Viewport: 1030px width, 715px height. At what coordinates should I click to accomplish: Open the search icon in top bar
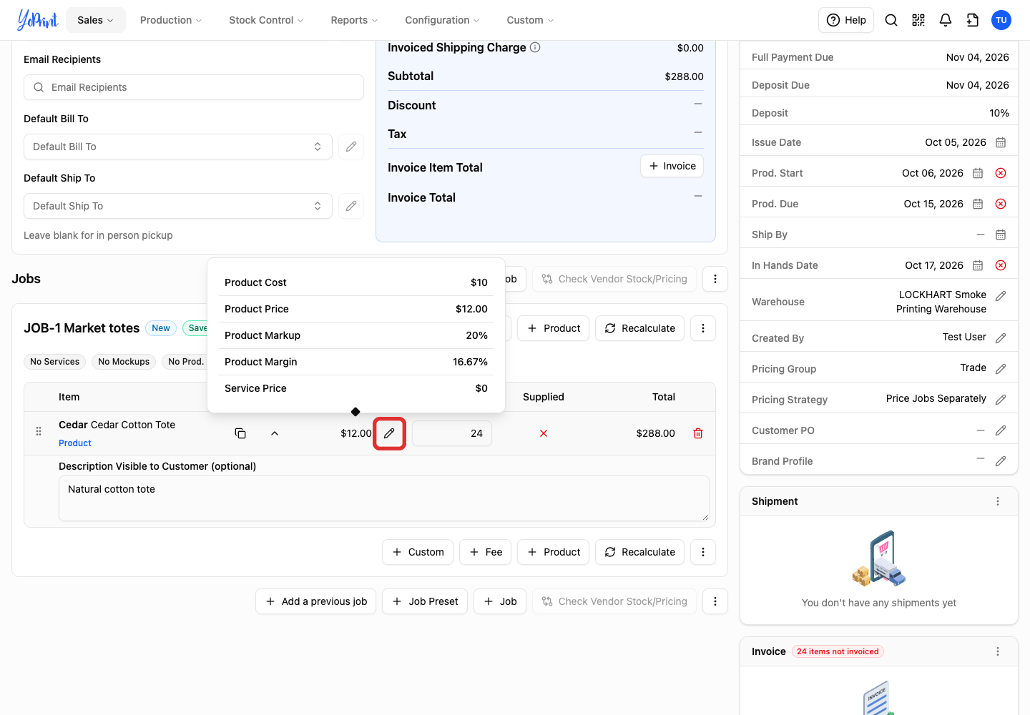tap(891, 20)
